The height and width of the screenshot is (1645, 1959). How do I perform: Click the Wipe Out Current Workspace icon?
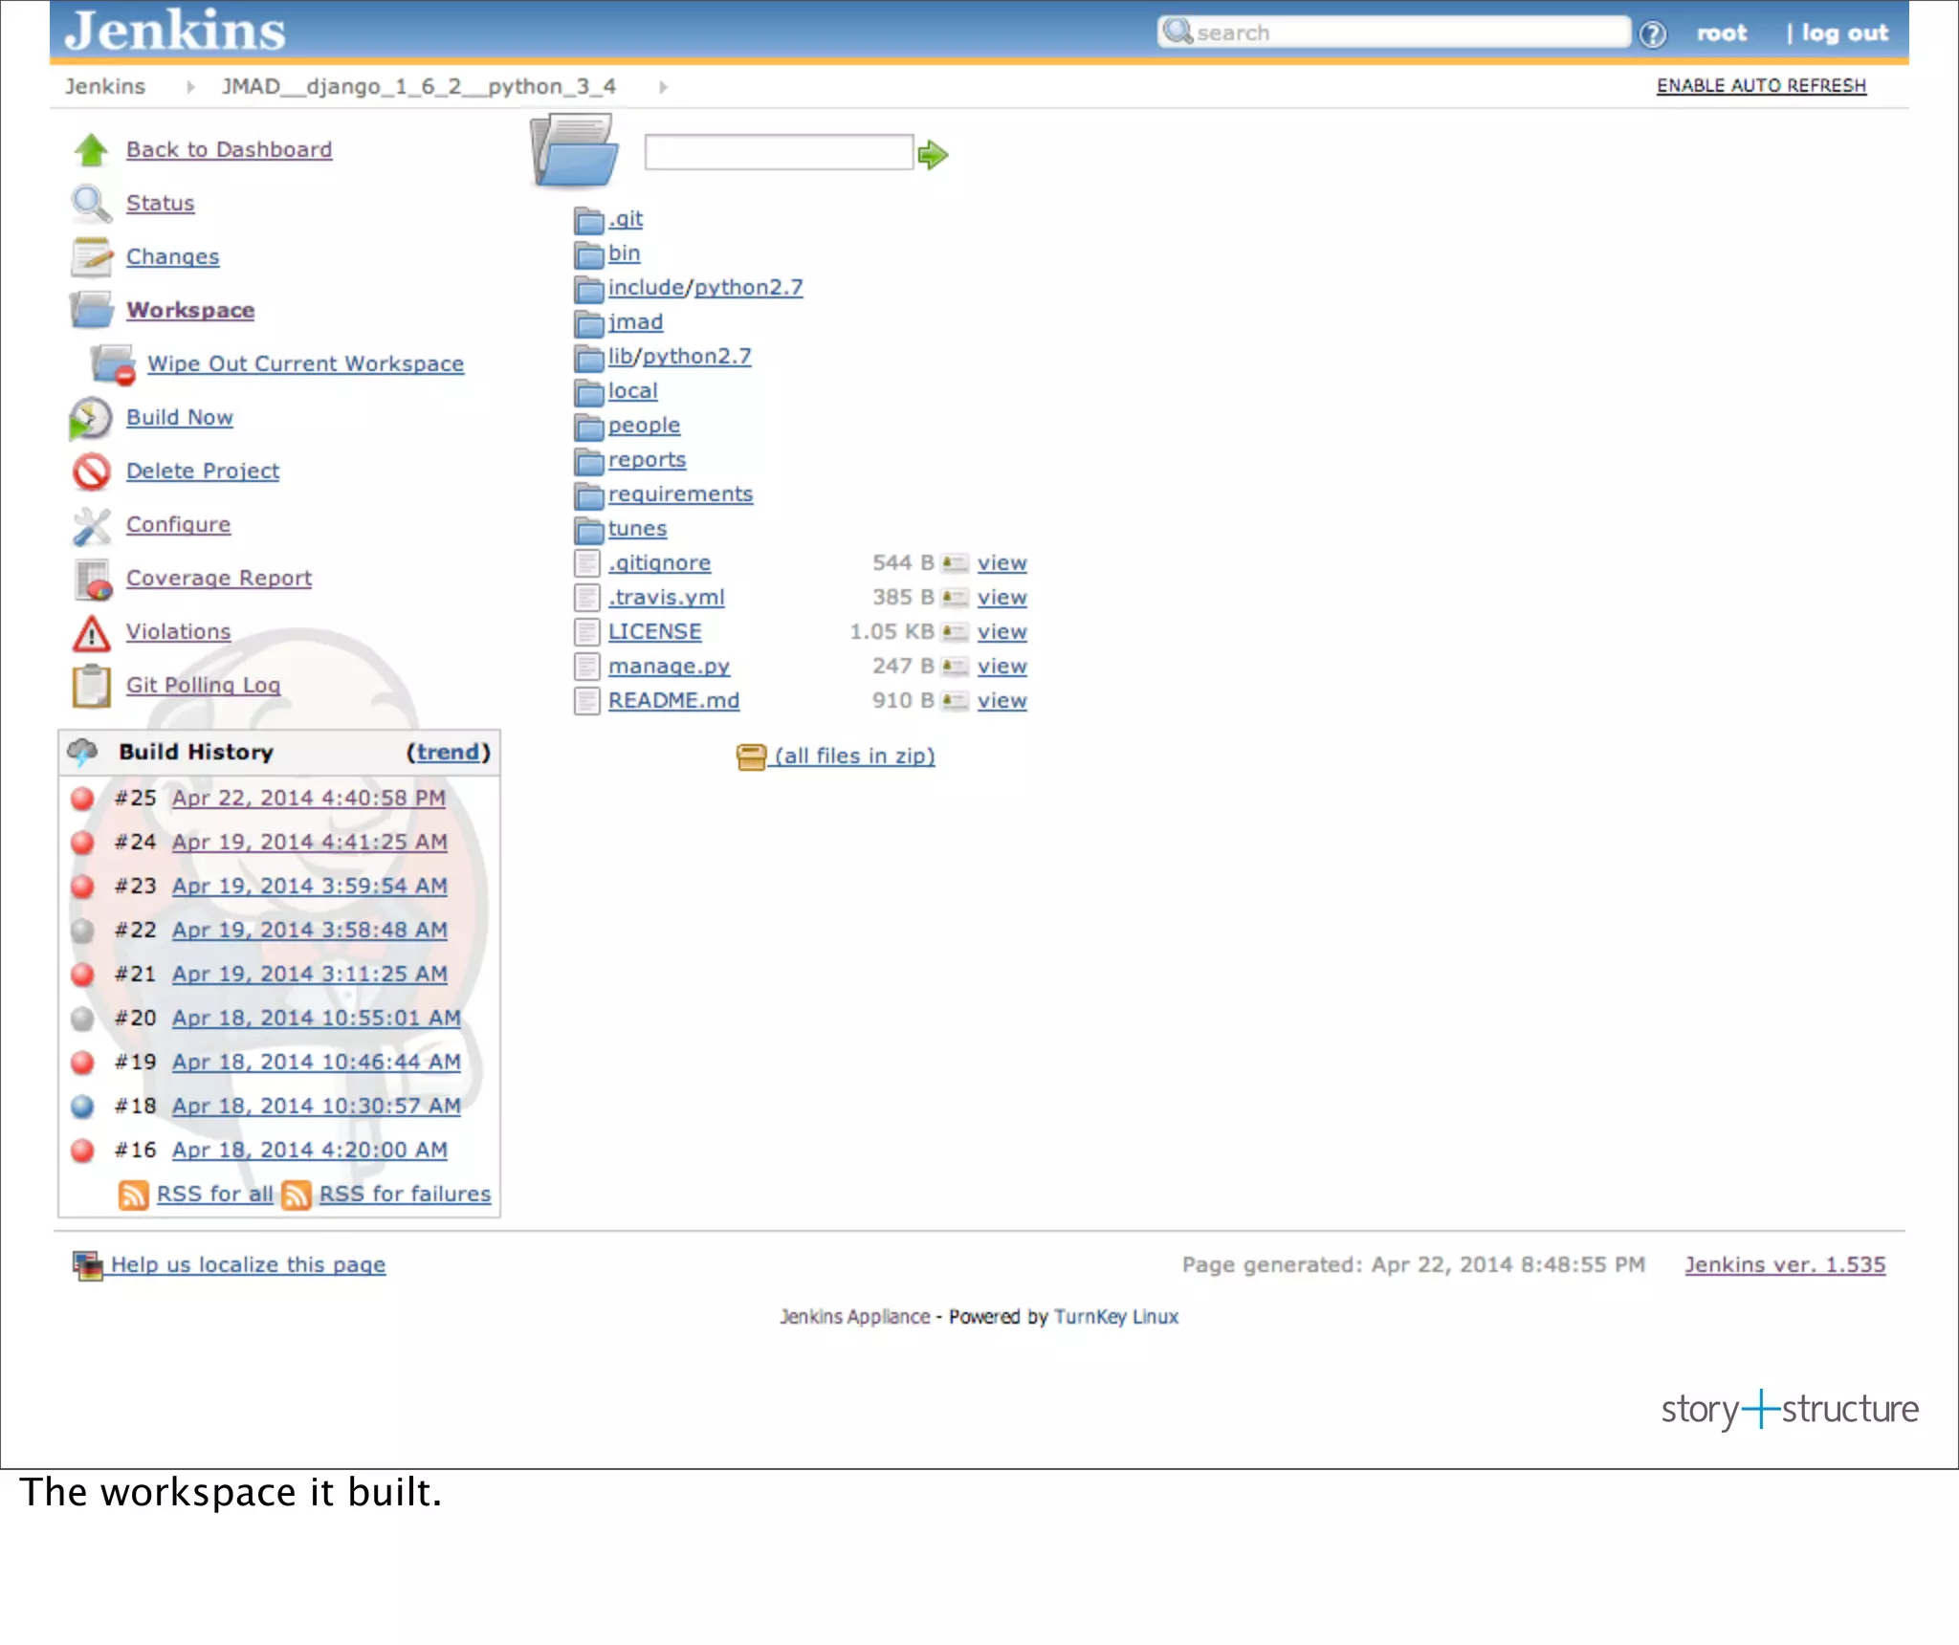pos(114,364)
